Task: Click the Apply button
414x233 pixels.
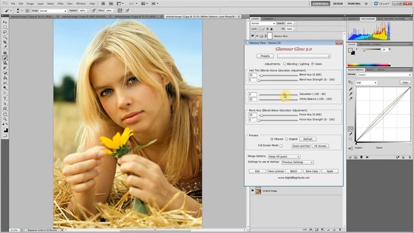Action: (329, 171)
